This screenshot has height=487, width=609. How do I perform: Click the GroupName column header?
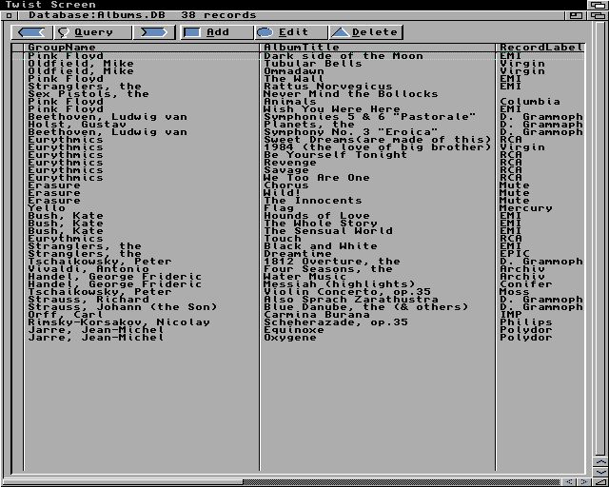coord(61,48)
